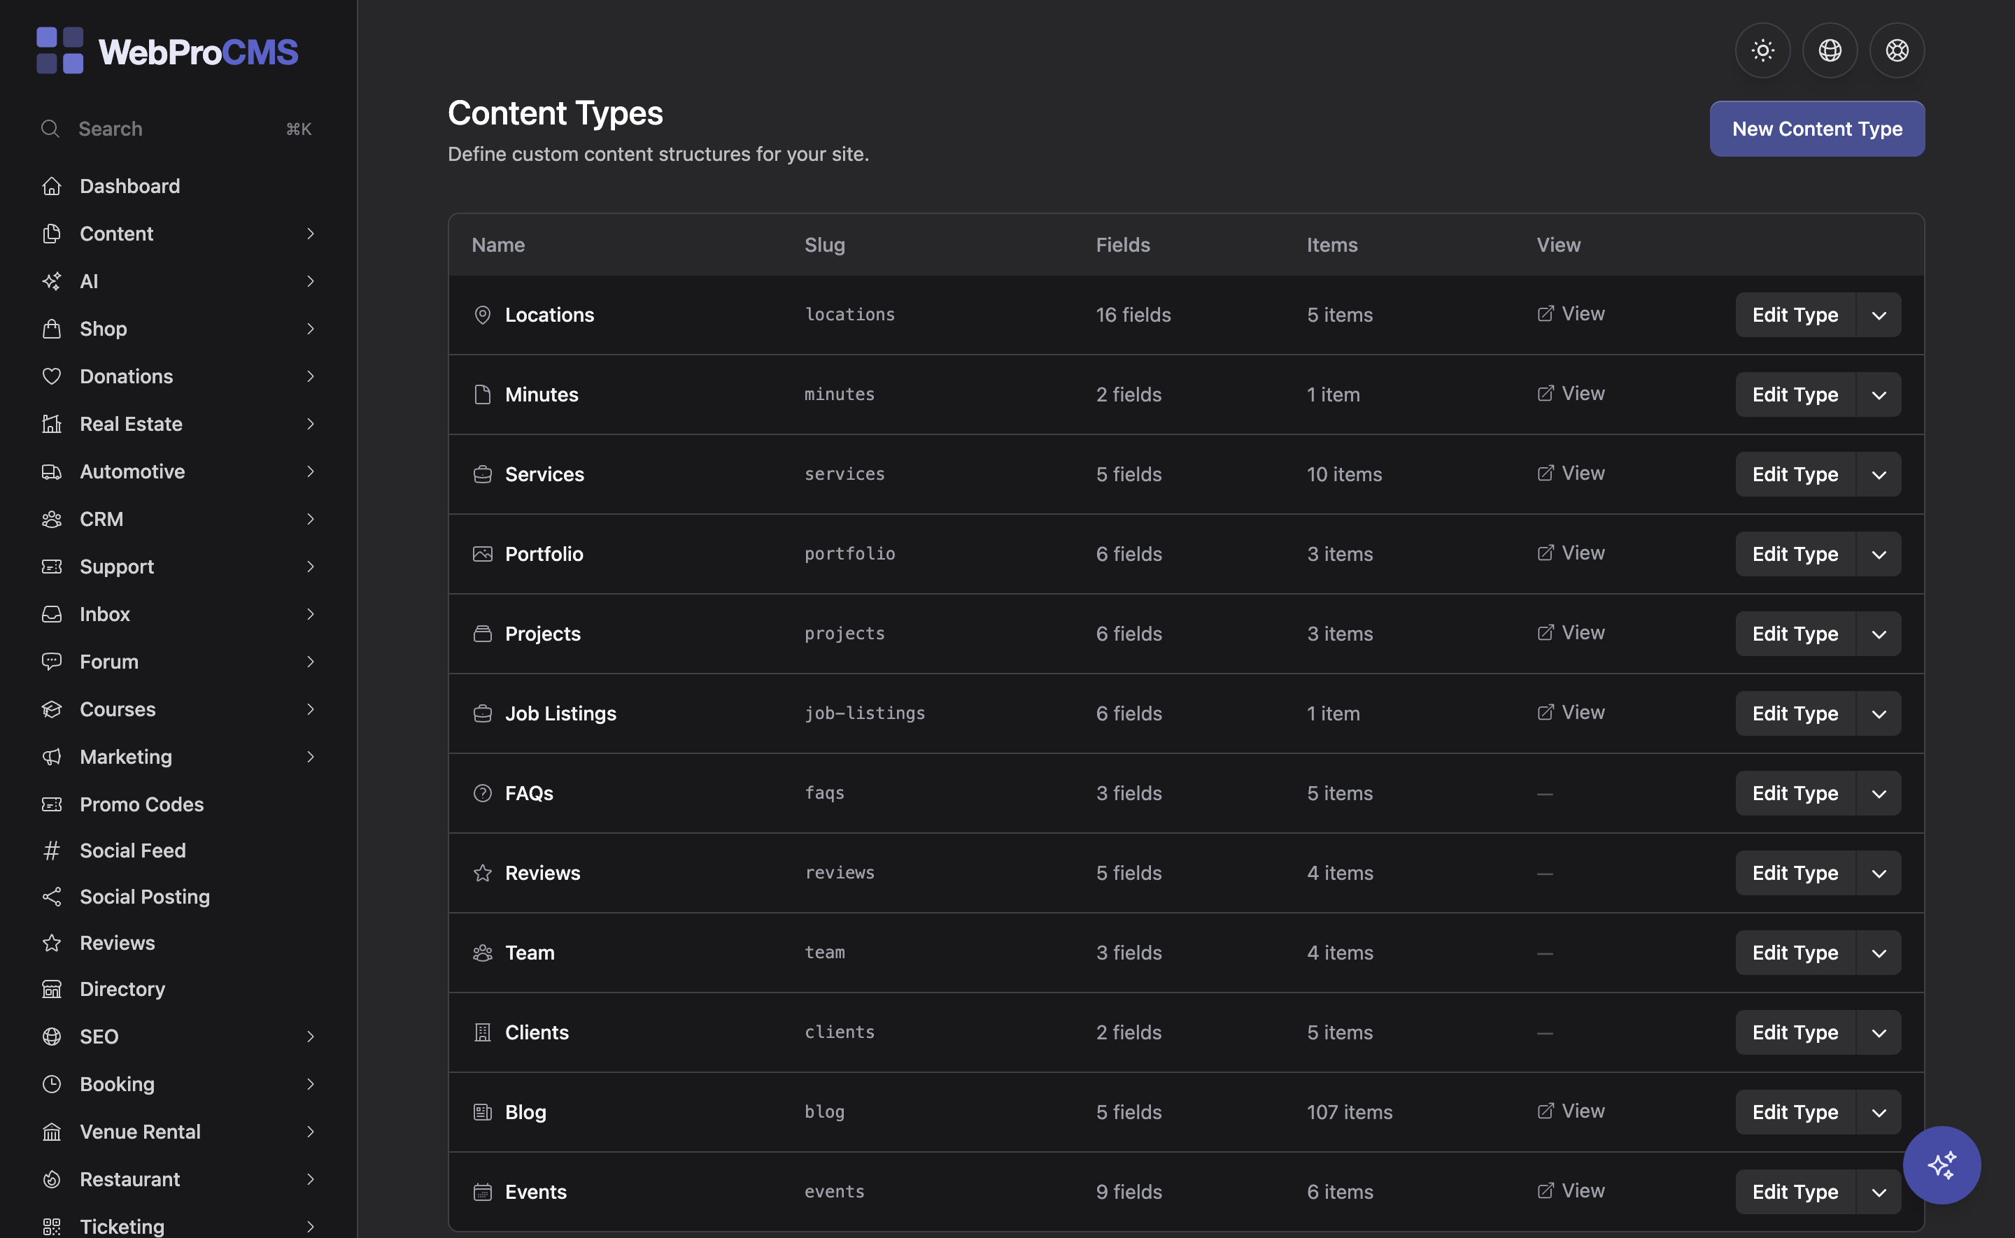
Task: Click the Team people icon in table
Action: coord(482,952)
